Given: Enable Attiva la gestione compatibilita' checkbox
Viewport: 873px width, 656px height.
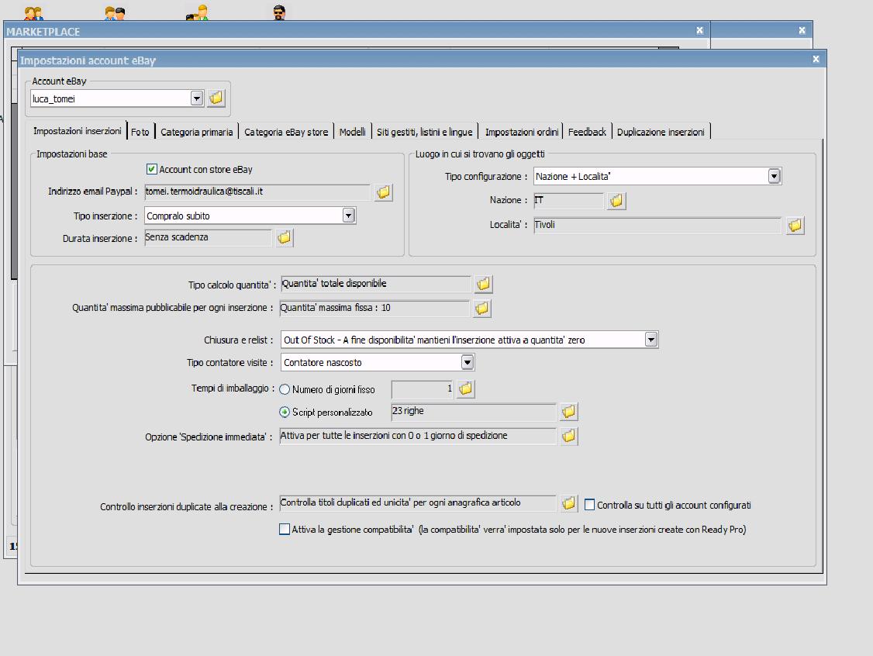Looking at the screenshot, I should [x=285, y=529].
